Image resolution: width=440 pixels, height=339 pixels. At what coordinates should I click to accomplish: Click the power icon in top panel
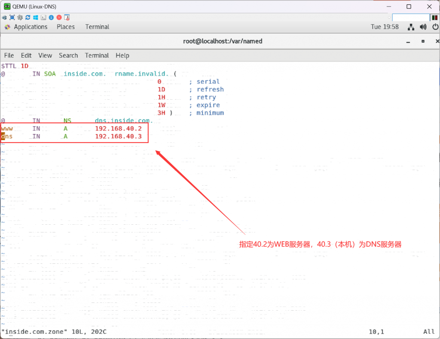click(435, 27)
